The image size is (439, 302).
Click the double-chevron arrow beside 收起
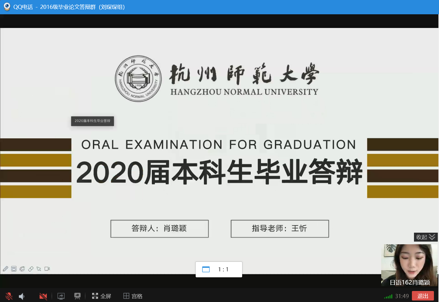432,237
